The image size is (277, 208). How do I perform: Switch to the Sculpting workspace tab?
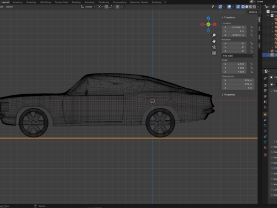pyautogui.click(x=31, y=2)
